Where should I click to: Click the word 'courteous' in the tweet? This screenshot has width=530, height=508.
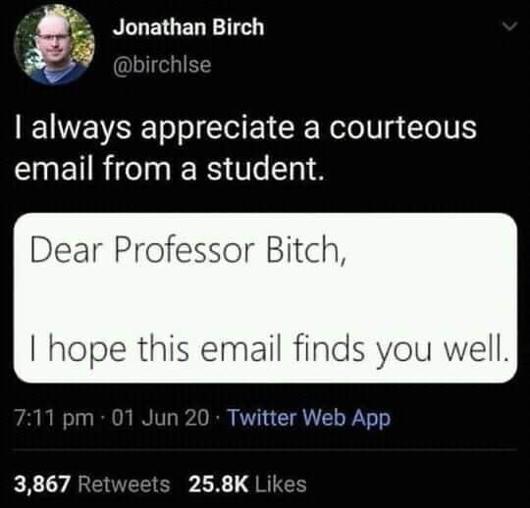tap(403, 127)
